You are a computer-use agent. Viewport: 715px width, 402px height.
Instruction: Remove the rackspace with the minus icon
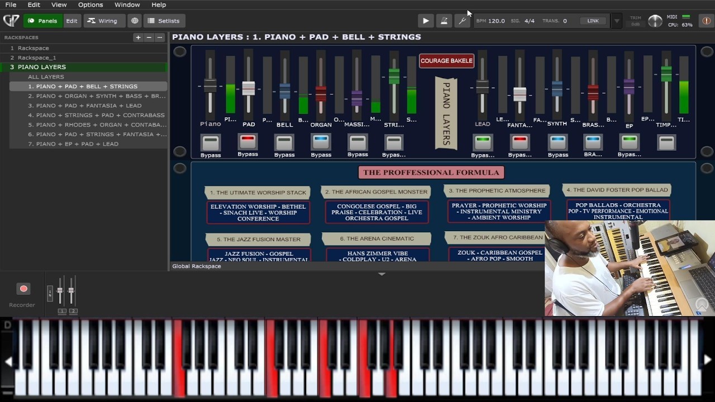149,37
